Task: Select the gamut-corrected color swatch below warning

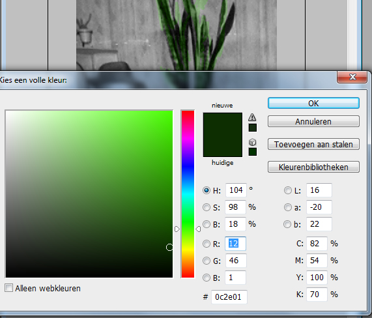Action: (252, 128)
